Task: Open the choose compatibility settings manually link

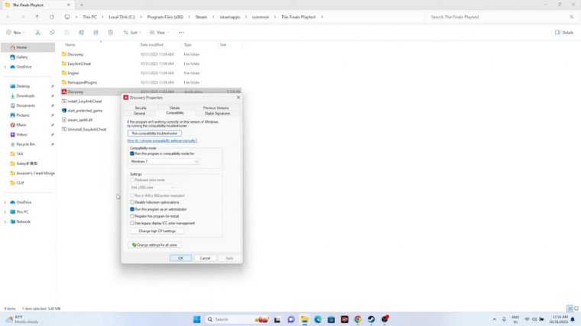Action: pos(162,140)
